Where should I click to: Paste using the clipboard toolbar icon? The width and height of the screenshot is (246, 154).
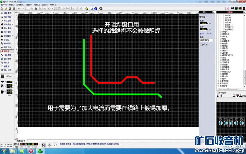pyautogui.click(x=36, y=9)
